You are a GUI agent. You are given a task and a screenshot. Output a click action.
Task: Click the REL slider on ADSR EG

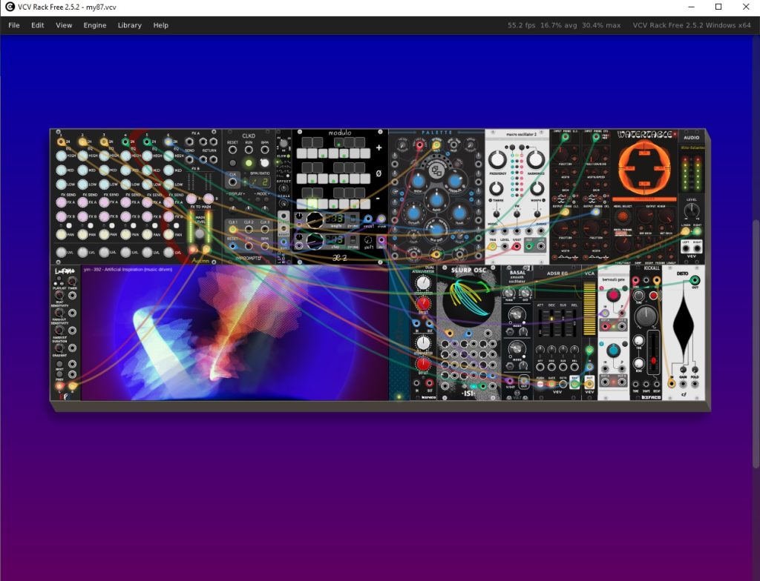(574, 322)
